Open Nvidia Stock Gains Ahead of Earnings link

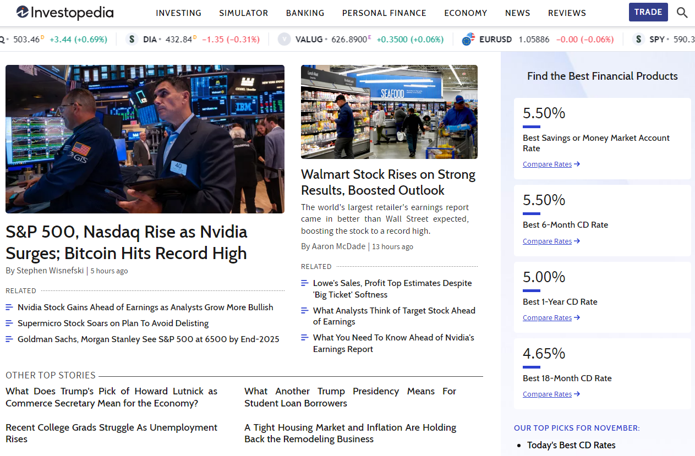point(145,307)
